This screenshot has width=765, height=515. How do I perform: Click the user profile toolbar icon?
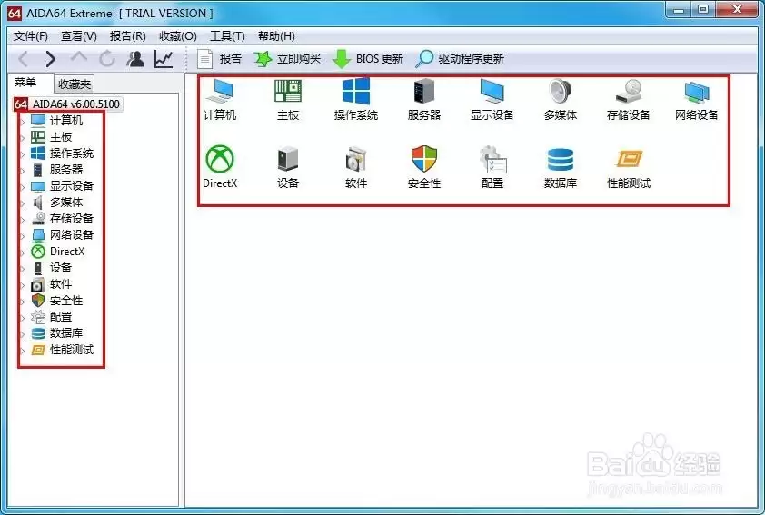click(x=135, y=59)
